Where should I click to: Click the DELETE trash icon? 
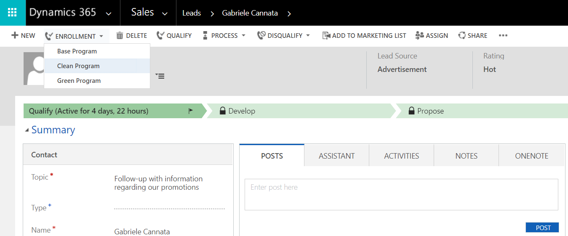[x=120, y=36]
